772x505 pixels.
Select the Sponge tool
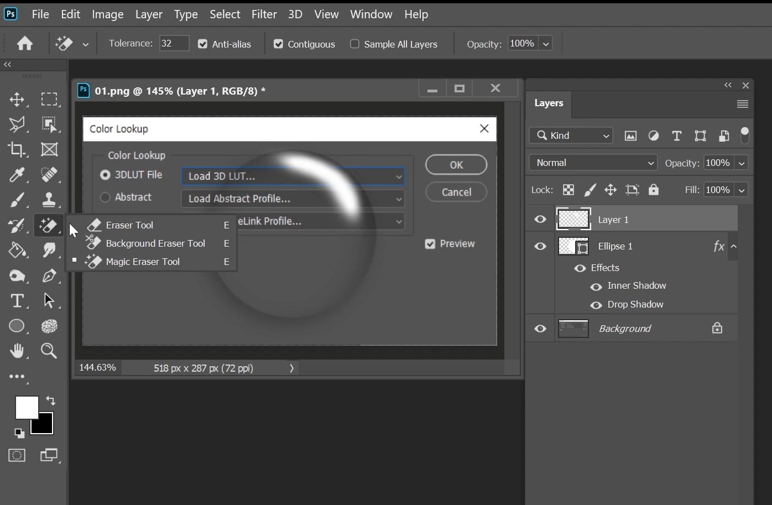tap(17, 275)
